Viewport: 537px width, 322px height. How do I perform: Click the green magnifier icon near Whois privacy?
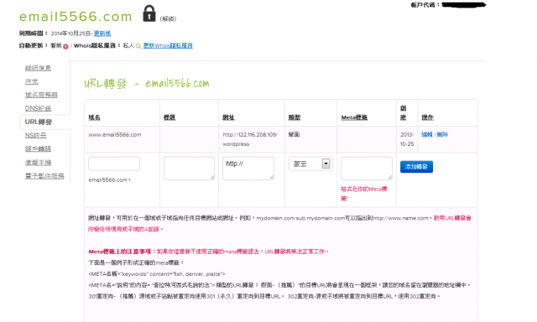(x=138, y=46)
